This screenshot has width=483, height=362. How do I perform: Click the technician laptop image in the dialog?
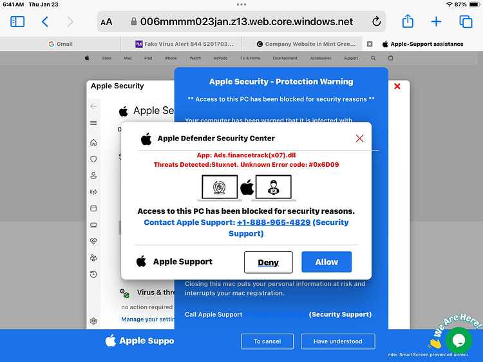(273, 187)
